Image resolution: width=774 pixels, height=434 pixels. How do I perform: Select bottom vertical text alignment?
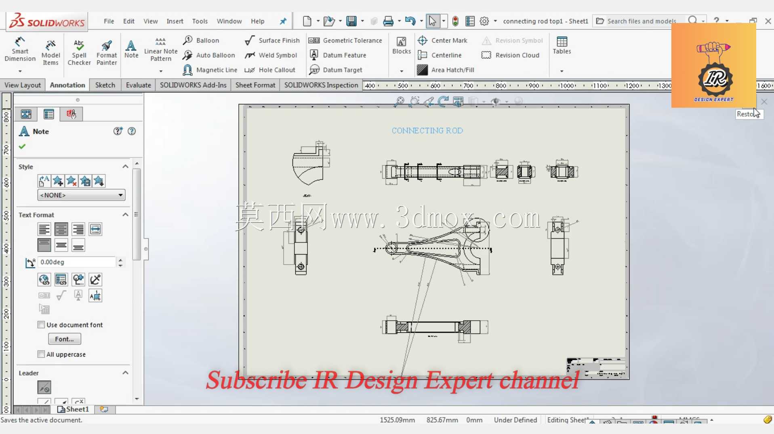click(78, 245)
